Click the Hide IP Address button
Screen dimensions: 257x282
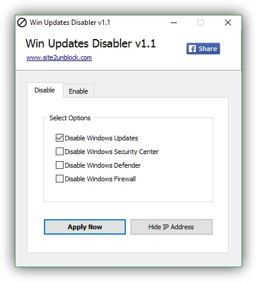172,227
